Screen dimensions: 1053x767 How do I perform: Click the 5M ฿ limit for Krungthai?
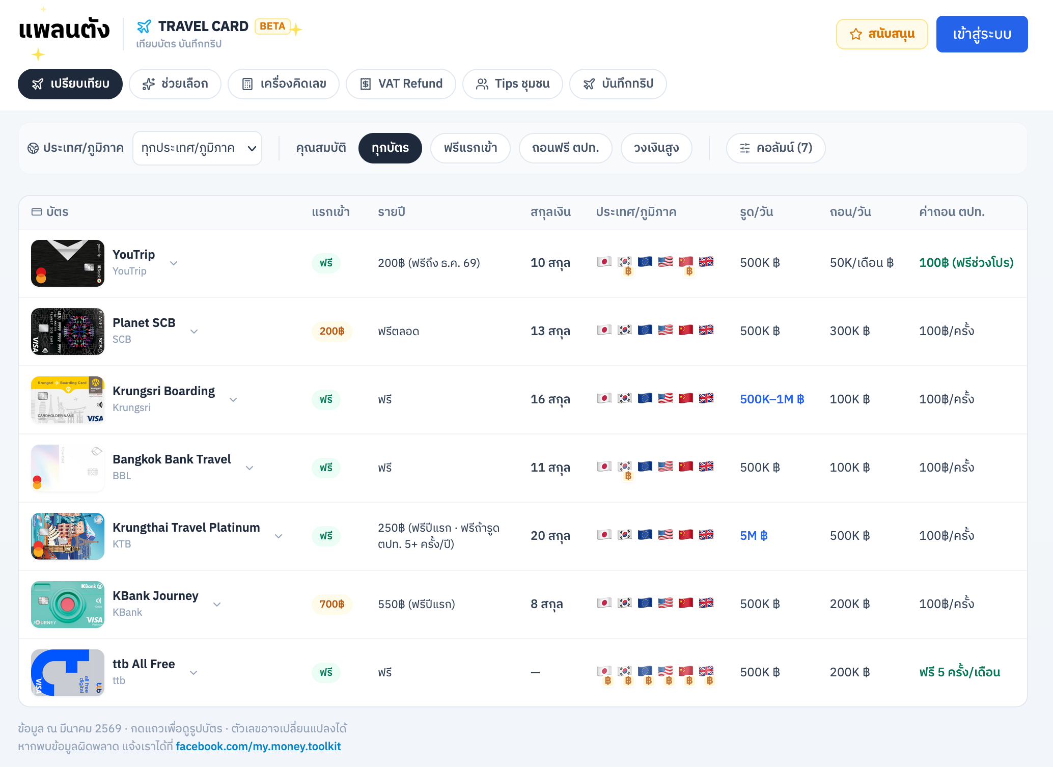(x=754, y=536)
